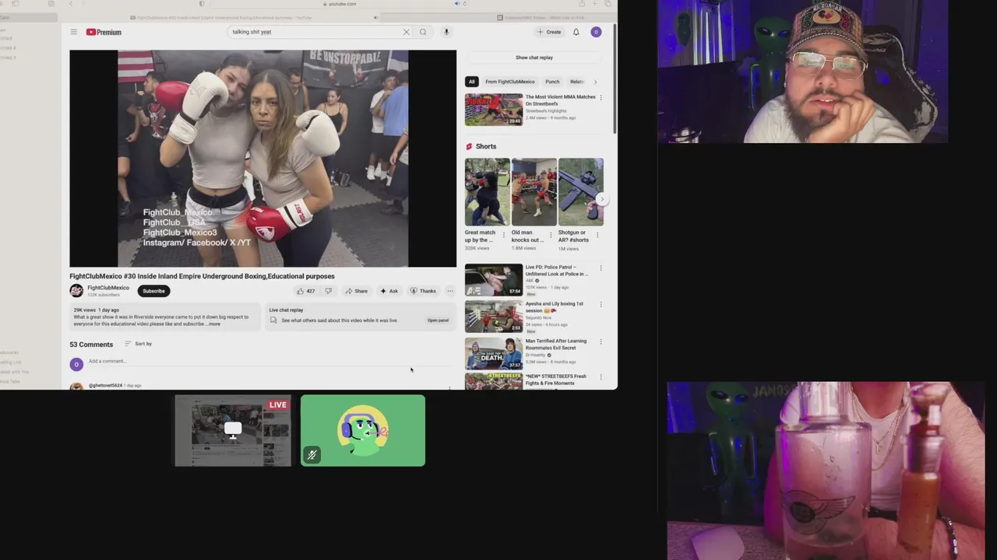Click the green avatar participant tile
Image resolution: width=997 pixels, height=560 pixels.
coord(363,431)
